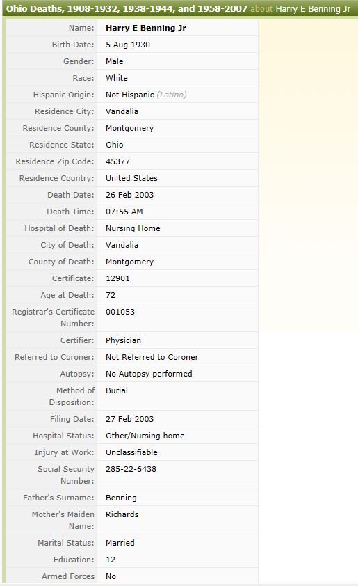Image resolution: width=358 pixels, height=586 pixels.
Task: Click the Mother's Maiden Name Richards
Action: point(122,514)
